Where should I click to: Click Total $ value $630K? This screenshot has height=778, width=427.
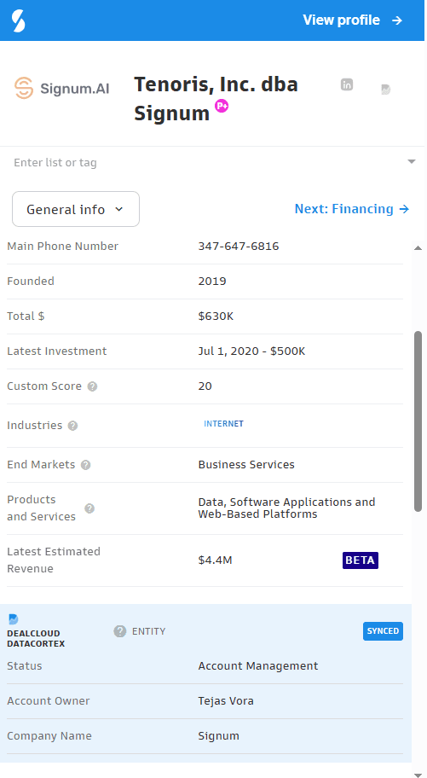(x=216, y=316)
